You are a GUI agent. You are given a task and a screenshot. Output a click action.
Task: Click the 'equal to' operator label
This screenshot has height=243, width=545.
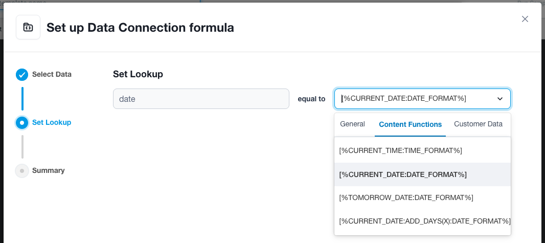311,99
